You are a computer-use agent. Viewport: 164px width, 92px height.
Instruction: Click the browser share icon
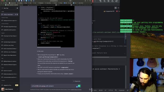(x=85, y=1)
